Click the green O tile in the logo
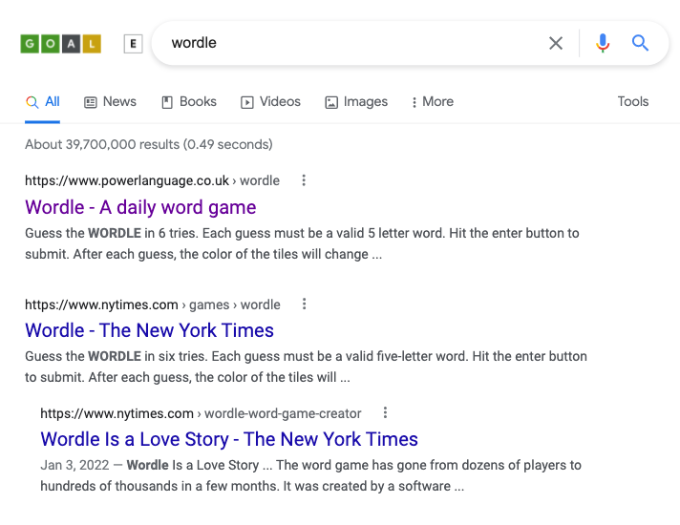The height and width of the screenshot is (525, 680). pos(51,44)
